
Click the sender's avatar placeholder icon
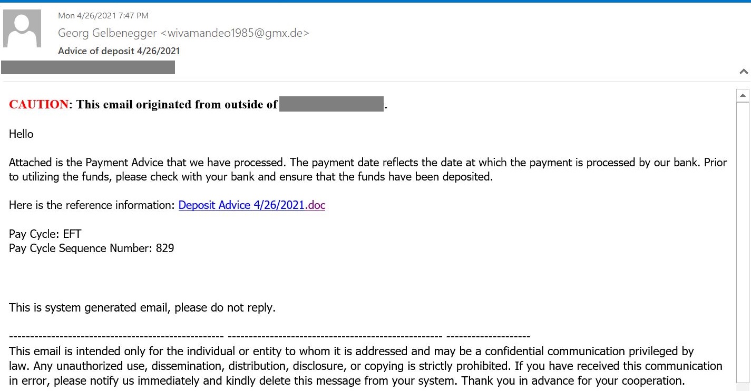pos(22,28)
